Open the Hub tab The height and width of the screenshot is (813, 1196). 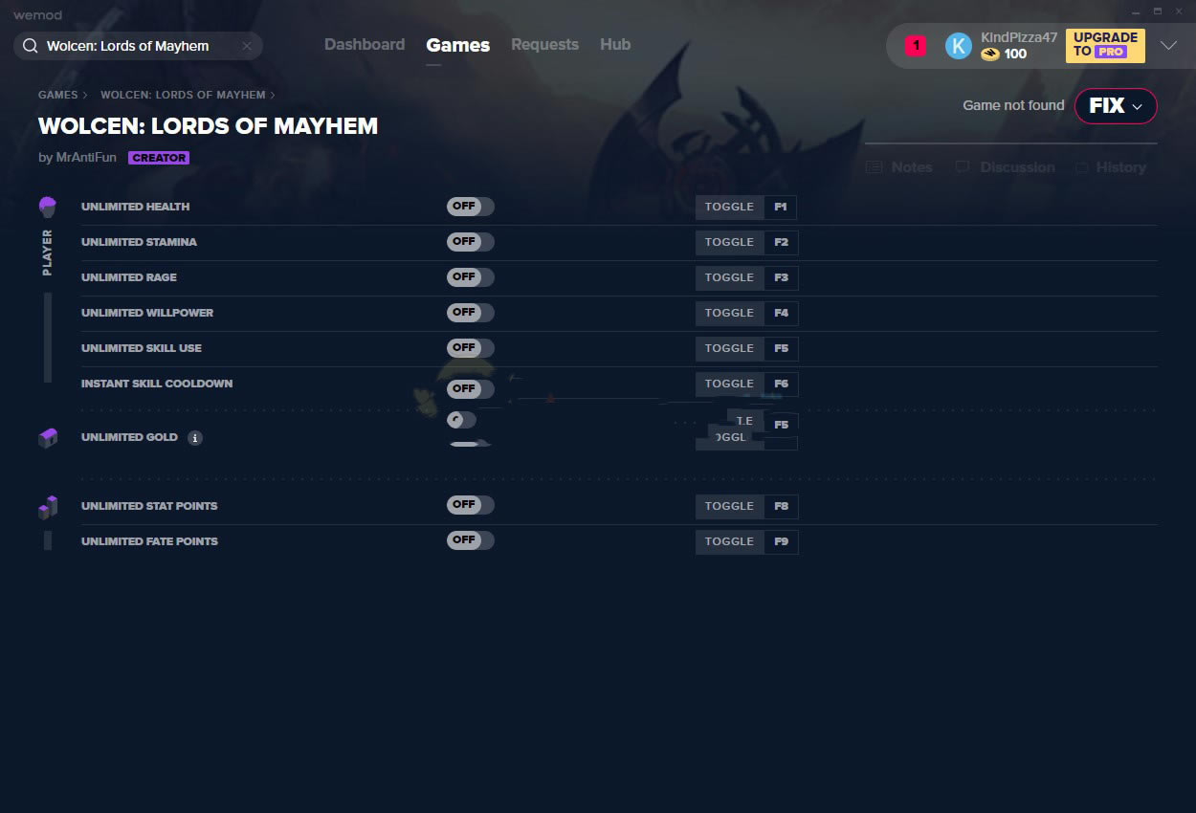[615, 45]
